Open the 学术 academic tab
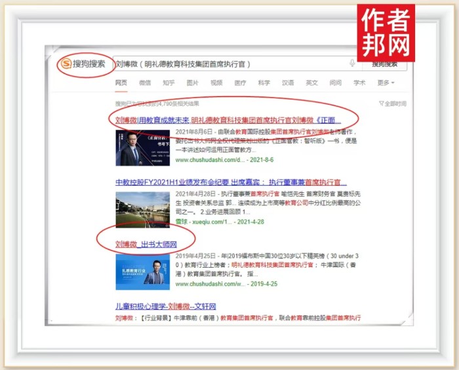Viewport: 459px width, 370px height. coord(359,83)
